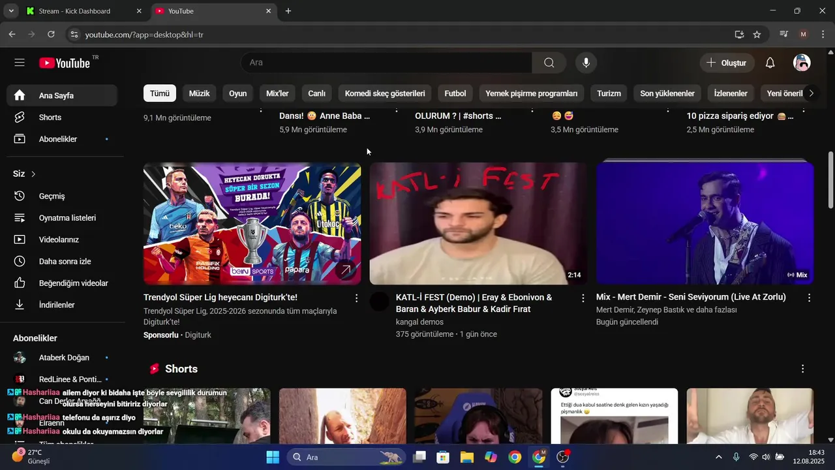The width and height of the screenshot is (835, 470).
Task: Click kangal demos channel name
Action: point(419,322)
